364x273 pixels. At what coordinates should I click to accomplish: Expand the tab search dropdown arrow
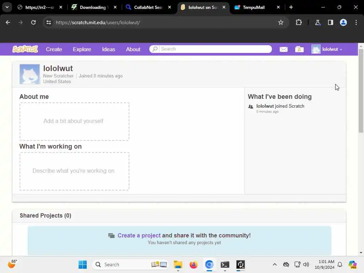point(7,7)
